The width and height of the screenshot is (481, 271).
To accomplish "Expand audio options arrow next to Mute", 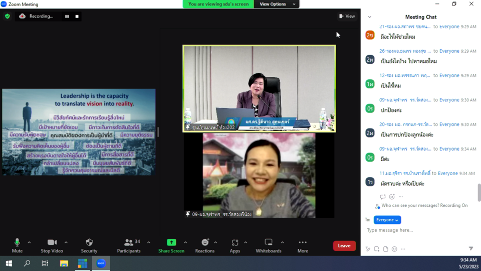I will (29, 242).
